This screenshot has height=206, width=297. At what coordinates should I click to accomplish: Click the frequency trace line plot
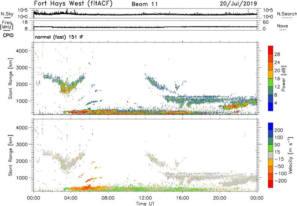(145, 27)
